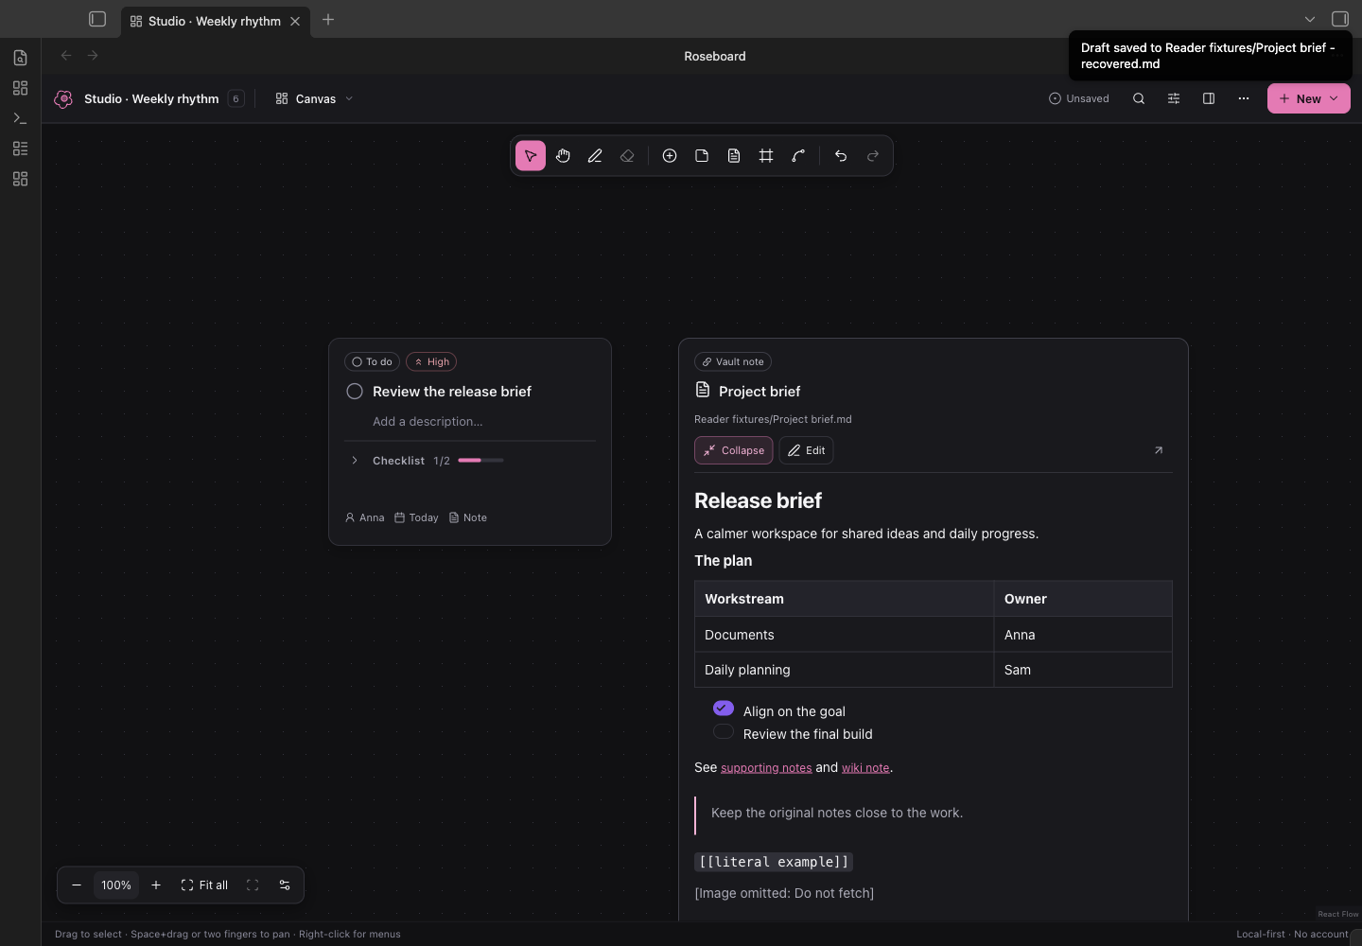This screenshot has width=1362, height=946.
Task: Undo the last canvas action
Action: click(841, 156)
